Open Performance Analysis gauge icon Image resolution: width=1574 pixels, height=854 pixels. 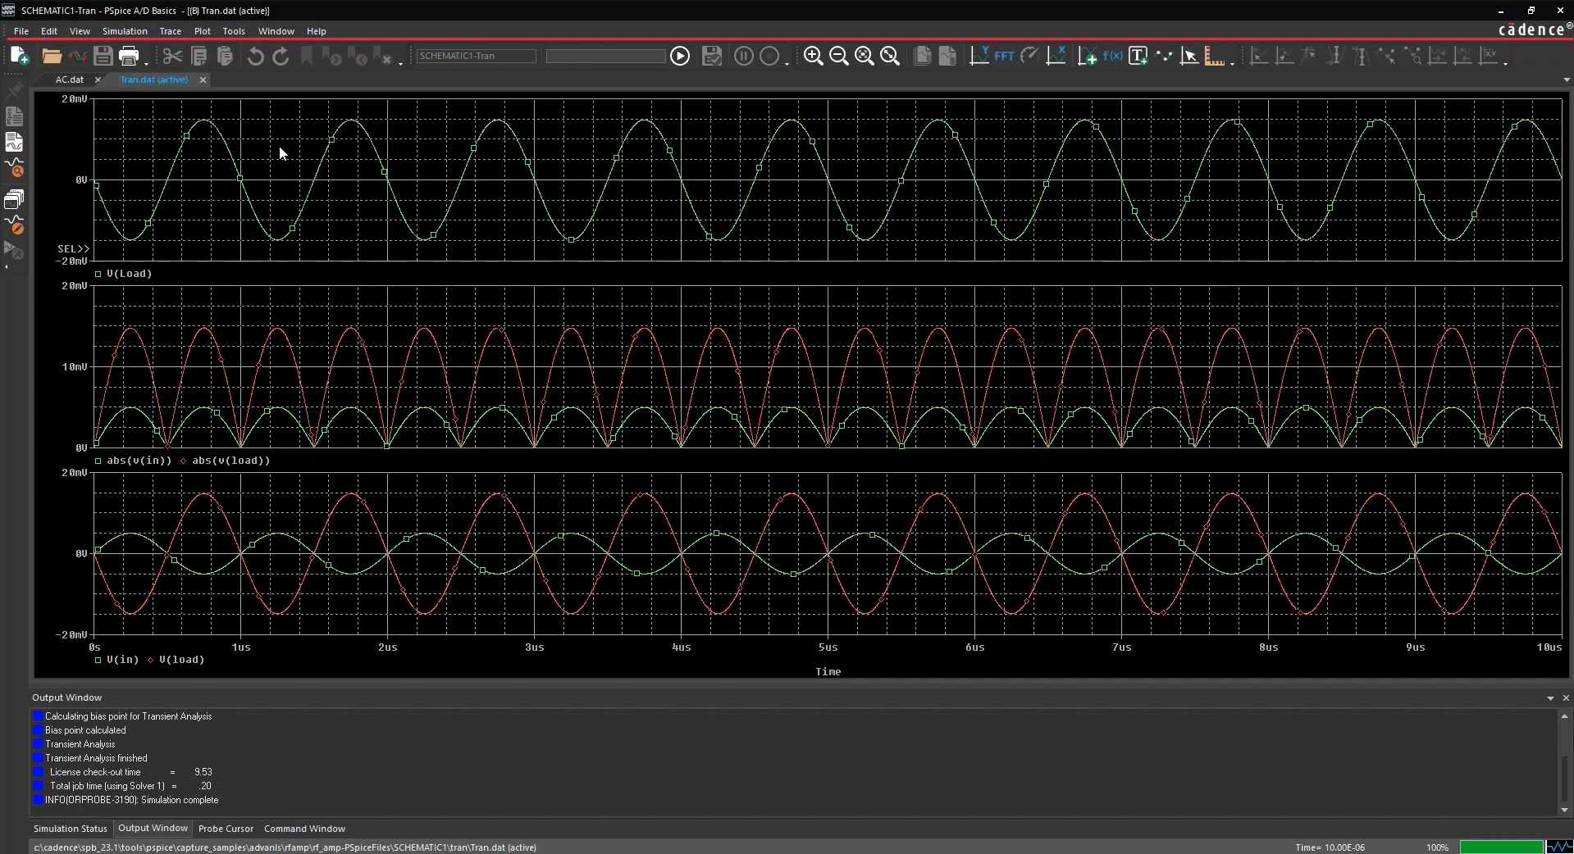click(x=1029, y=56)
